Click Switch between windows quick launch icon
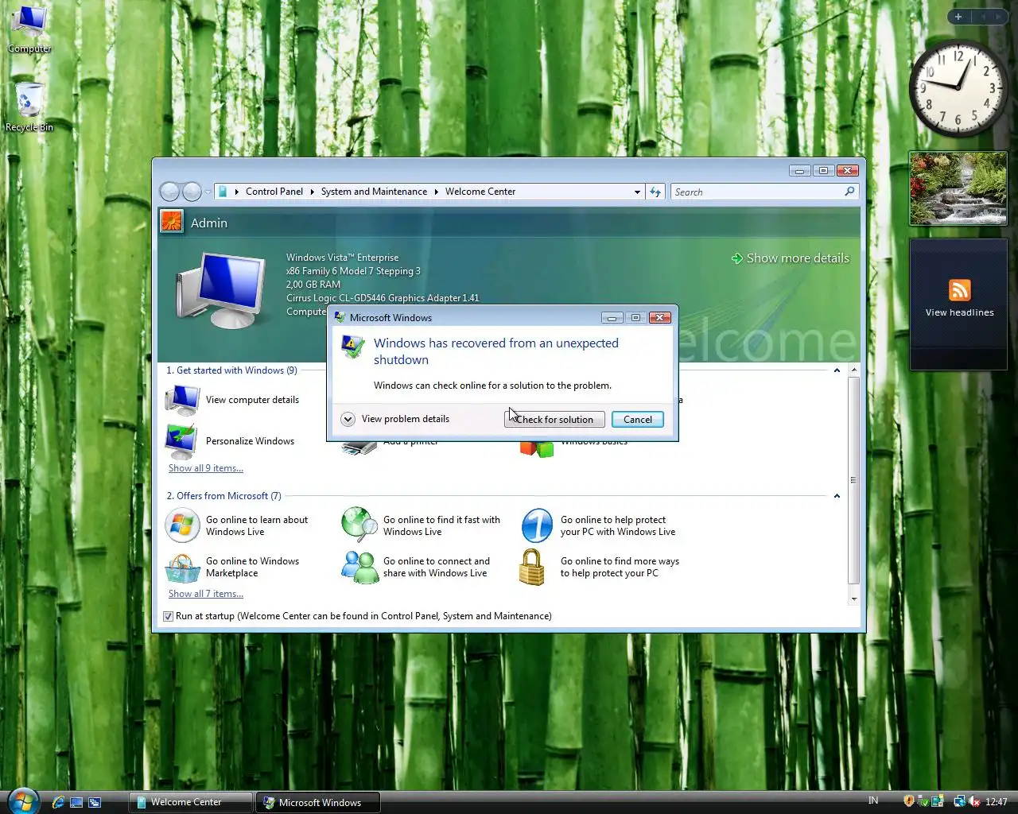1018x814 pixels. click(95, 802)
